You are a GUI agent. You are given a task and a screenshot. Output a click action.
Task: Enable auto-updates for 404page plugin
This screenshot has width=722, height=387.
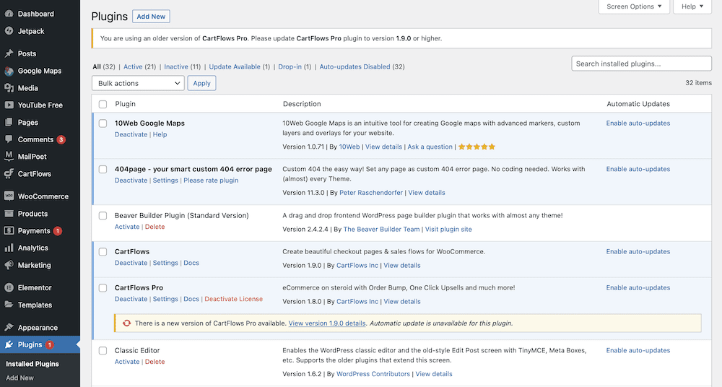pos(638,169)
